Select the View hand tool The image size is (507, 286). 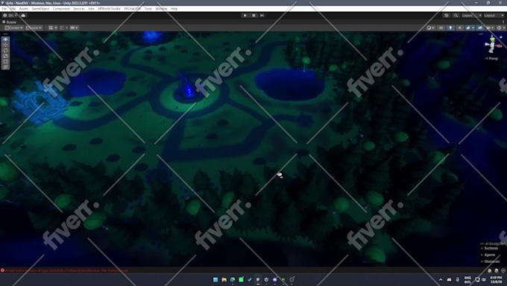(x=5, y=39)
